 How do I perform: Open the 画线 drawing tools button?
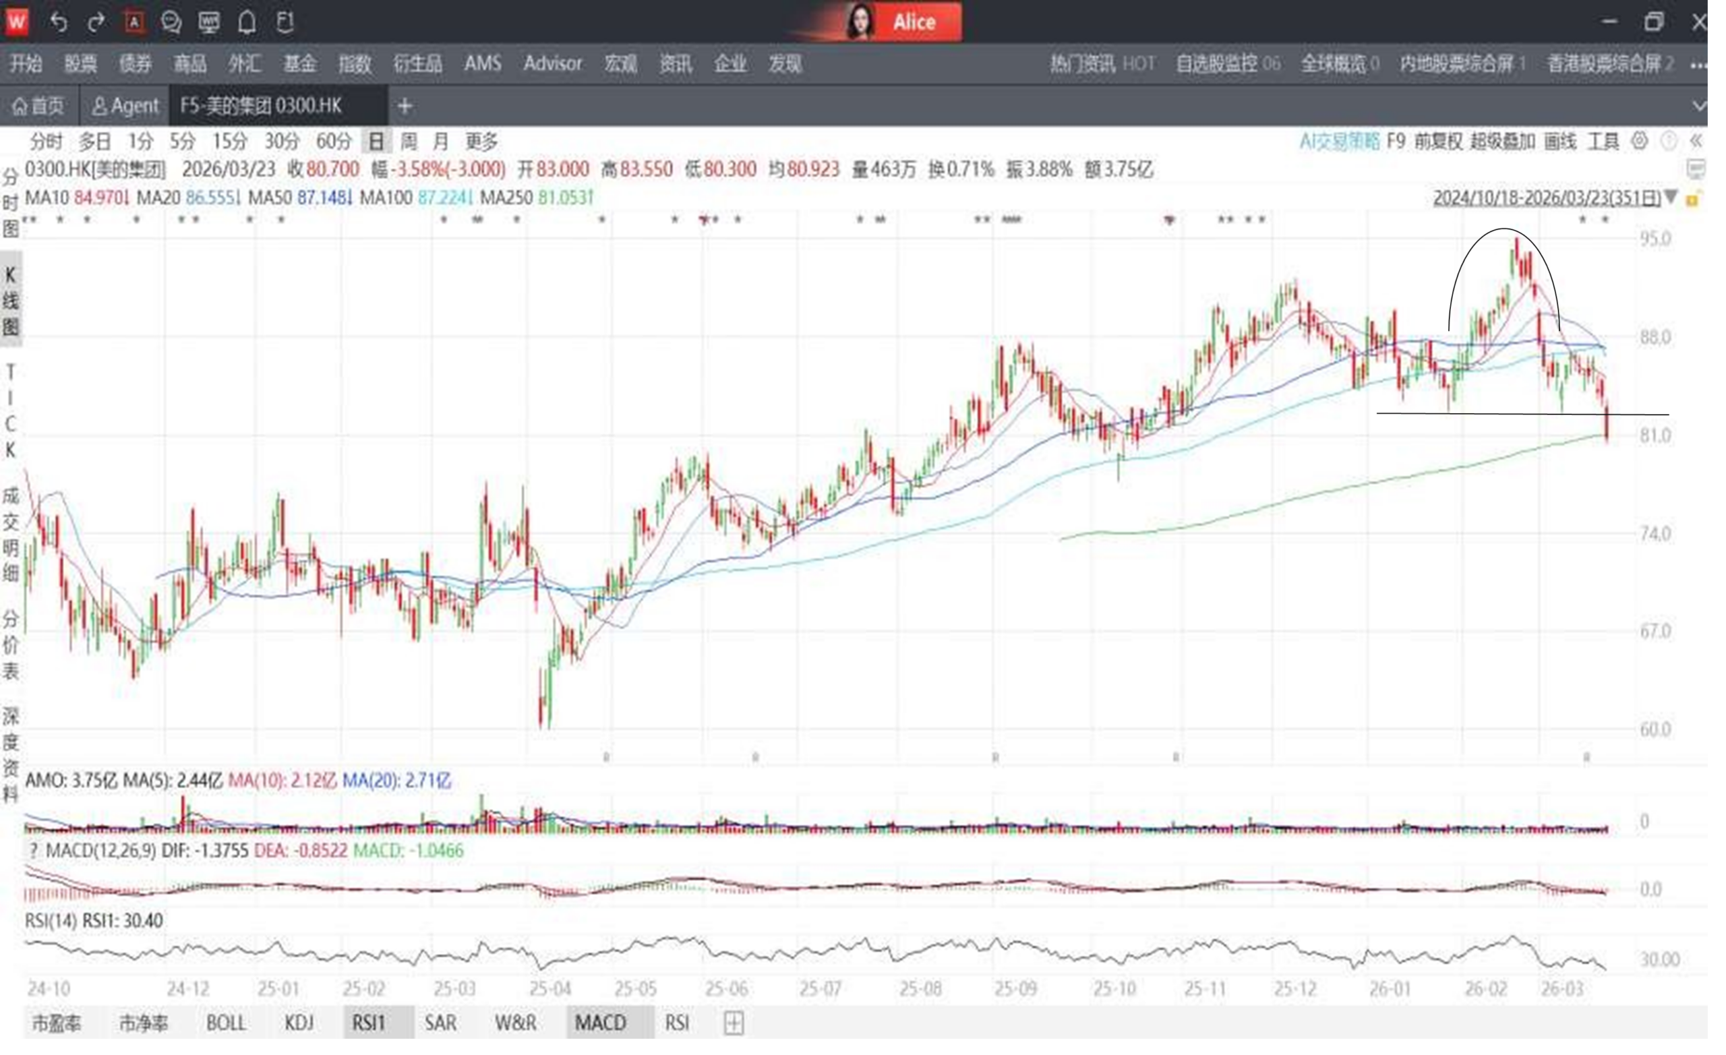[1560, 142]
